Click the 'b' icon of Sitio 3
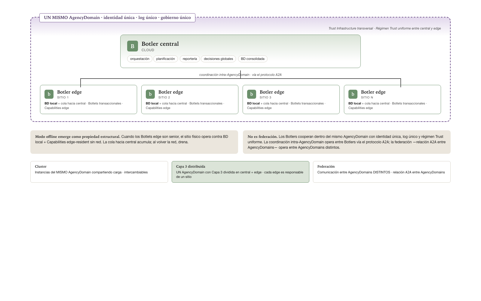Image resolution: width=481 pixels, height=301 pixels. pyautogui.click(x=252, y=94)
